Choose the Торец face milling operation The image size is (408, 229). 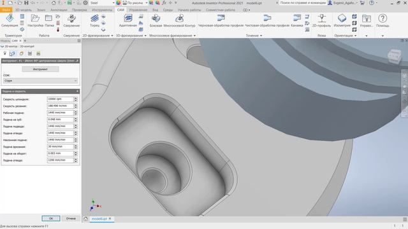pos(94,21)
